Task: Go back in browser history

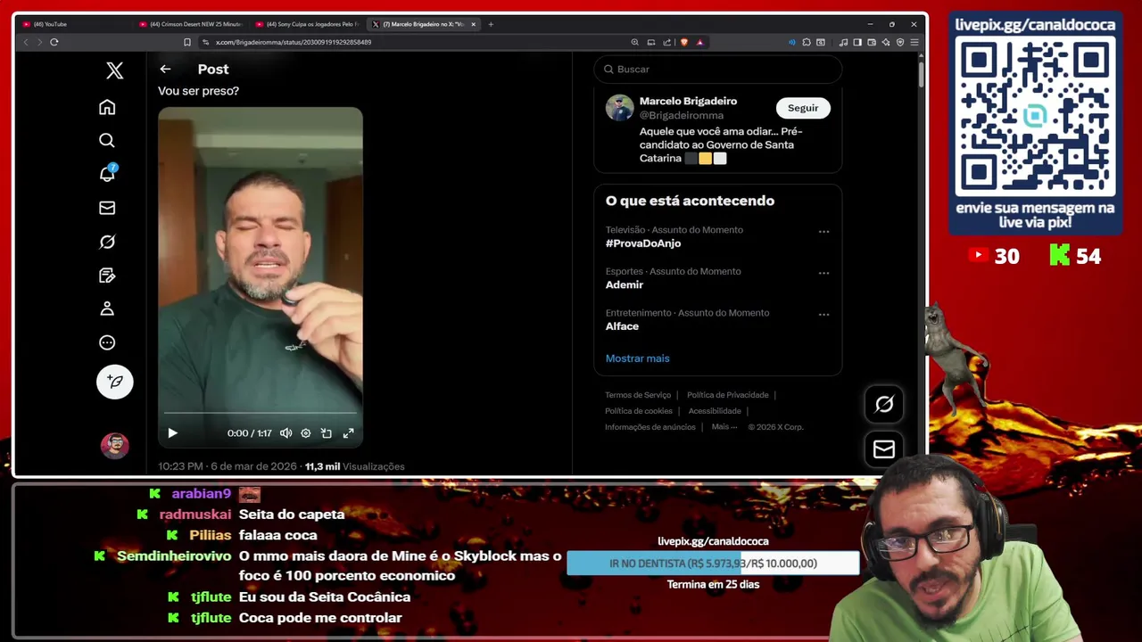Action: pyautogui.click(x=26, y=42)
